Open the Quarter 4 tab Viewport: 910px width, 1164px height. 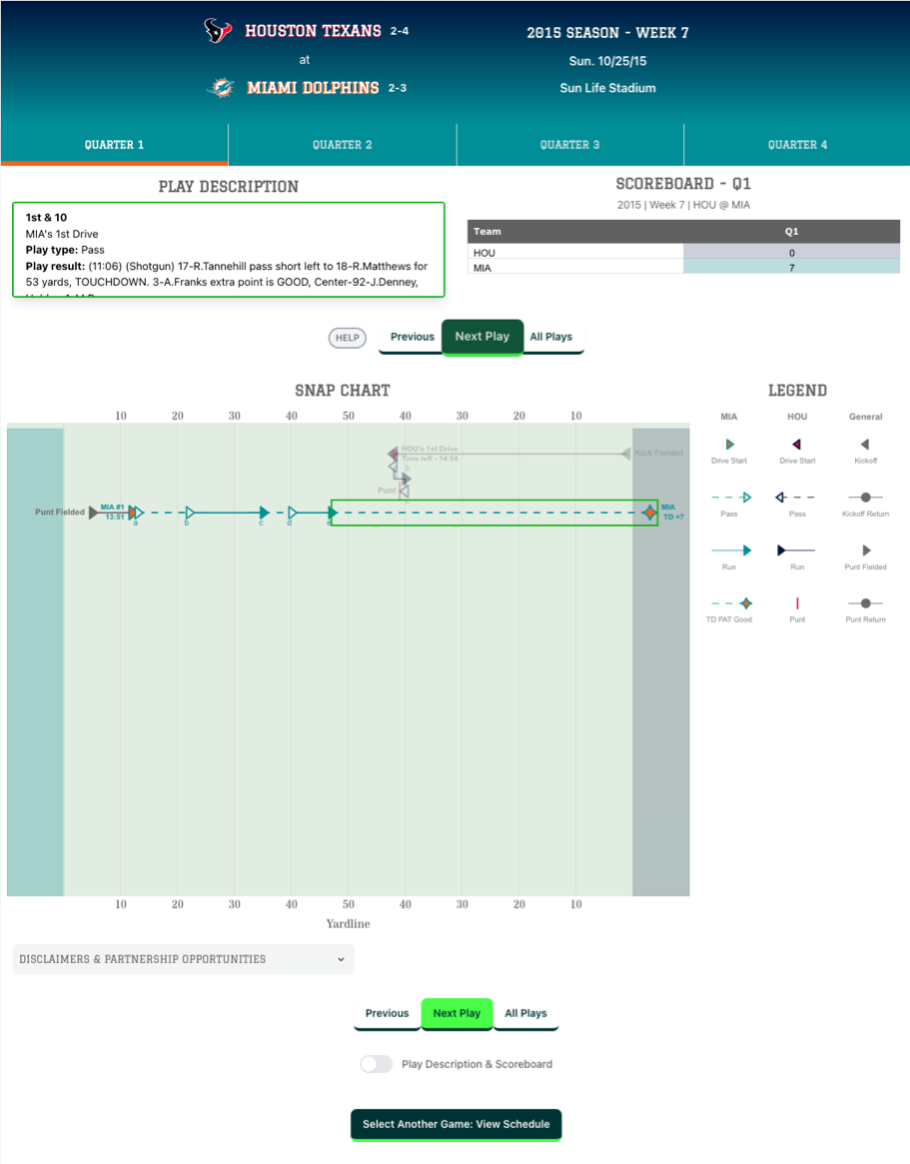(x=797, y=145)
